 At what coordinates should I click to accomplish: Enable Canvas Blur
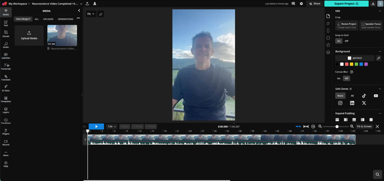339,78
